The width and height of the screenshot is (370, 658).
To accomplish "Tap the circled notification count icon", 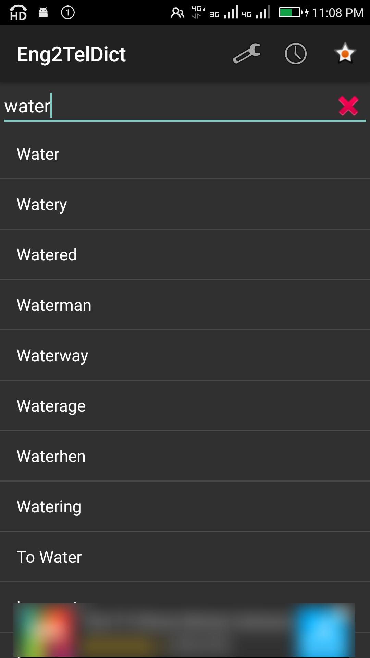I will pyautogui.click(x=68, y=13).
